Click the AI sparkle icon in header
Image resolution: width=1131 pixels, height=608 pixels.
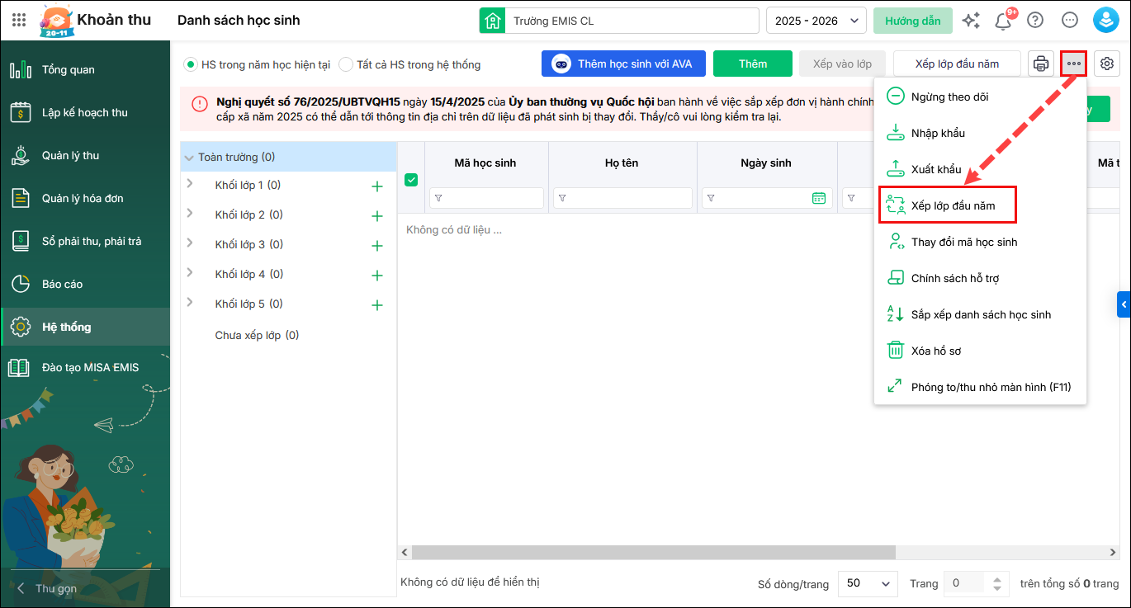(971, 21)
